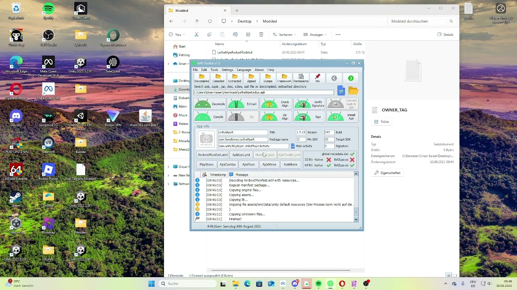Open the Sortieren dropdown in File Explorer
This screenshot has width=517, height=290.
284,35
